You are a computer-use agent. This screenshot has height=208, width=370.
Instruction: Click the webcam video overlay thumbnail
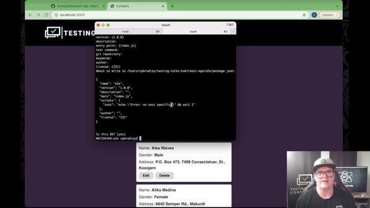[x=328, y=180]
